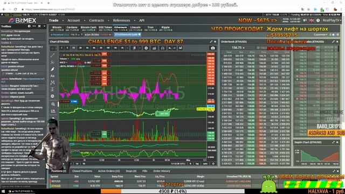
Task: Select the text annotation tool
Action: click(53, 76)
